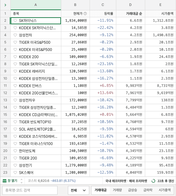Image resolution: width=176 pixels, height=196 pixels.
Task: Click the price 1,834,000원 cell
Action: point(75,21)
